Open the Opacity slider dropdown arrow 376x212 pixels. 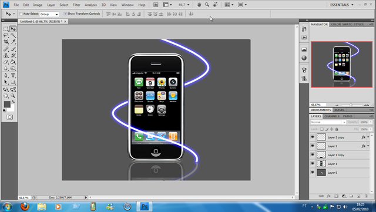tap(371, 122)
